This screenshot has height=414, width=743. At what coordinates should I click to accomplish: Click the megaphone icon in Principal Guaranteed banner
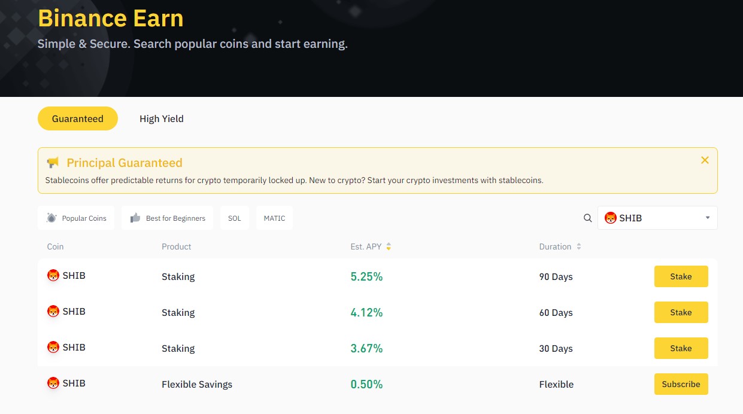(53, 163)
